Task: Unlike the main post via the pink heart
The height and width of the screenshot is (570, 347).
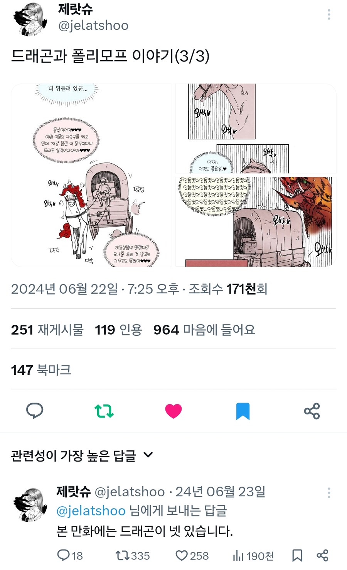Action: coord(173,411)
